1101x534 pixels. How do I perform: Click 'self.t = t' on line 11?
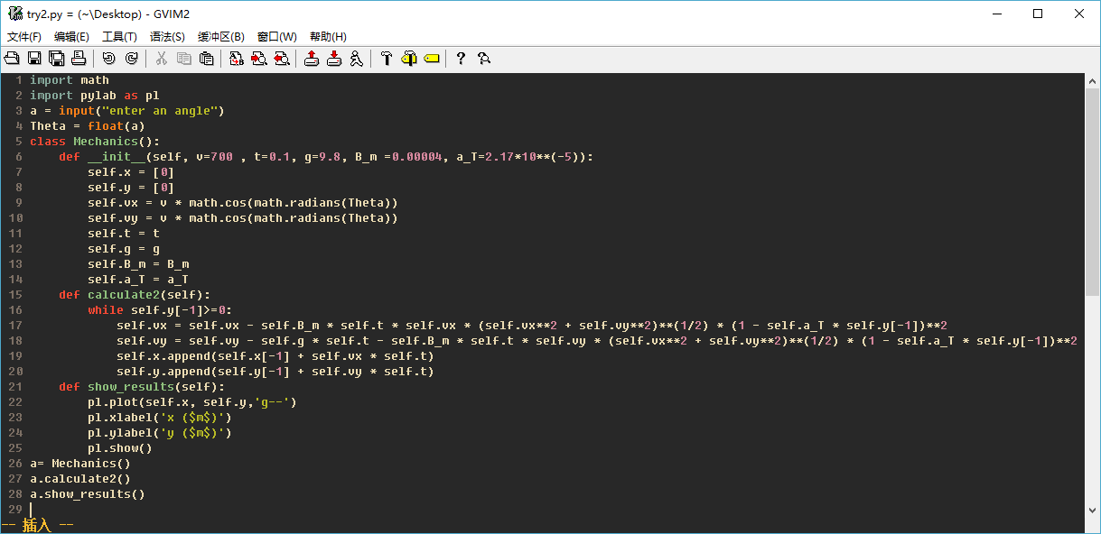click(124, 234)
